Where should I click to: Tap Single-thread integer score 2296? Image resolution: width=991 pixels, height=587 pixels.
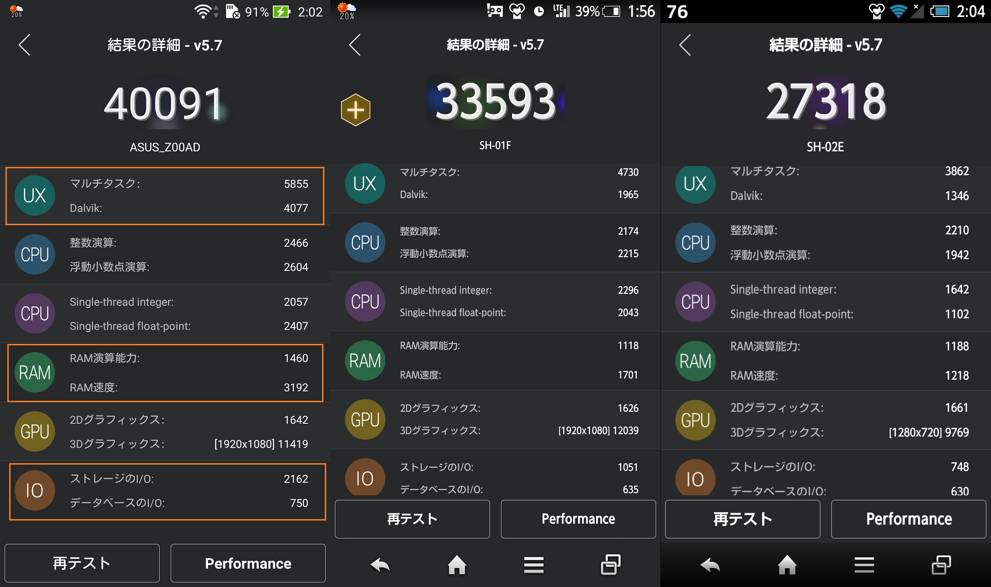pyautogui.click(x=628, y=290)
